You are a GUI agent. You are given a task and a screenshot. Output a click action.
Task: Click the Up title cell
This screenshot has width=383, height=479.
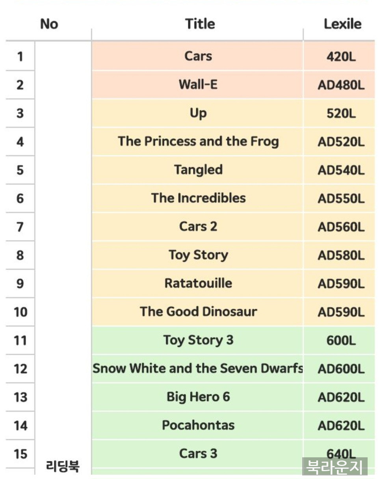198,113
